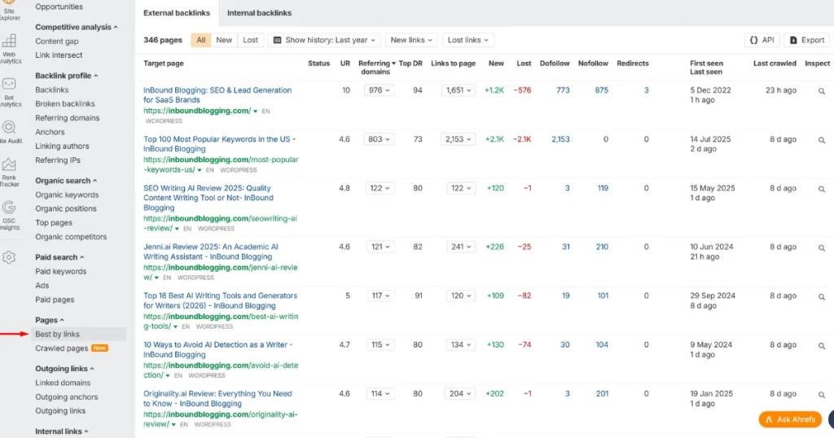Image resolution: width=834 pixels, height=438 pixels.
Task: Inspect the Top 16 Best AI Writing Tools row
Action: 821,296
